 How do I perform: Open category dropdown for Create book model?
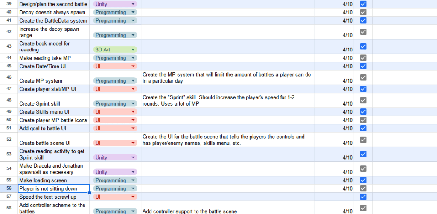[x=133, y=50]
